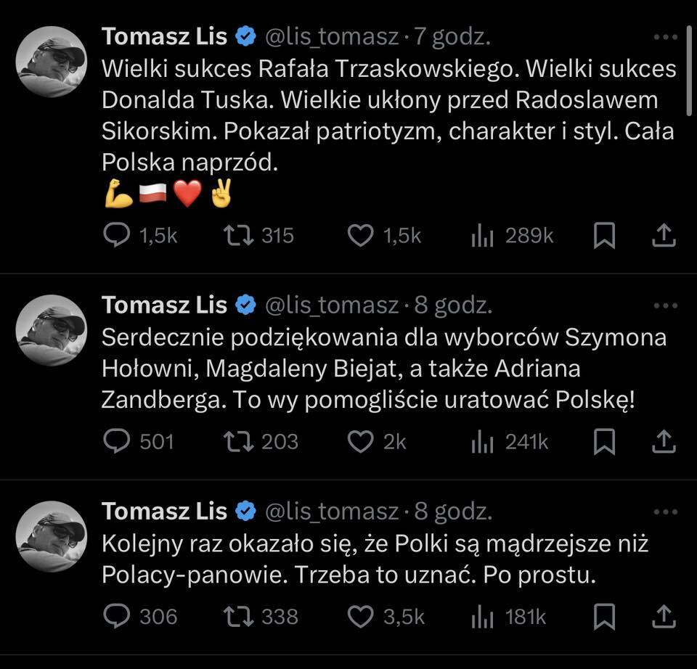This screenshot has height=669, width=697.
Task: Open view stats showing 241k views
Action: [483, 442]
